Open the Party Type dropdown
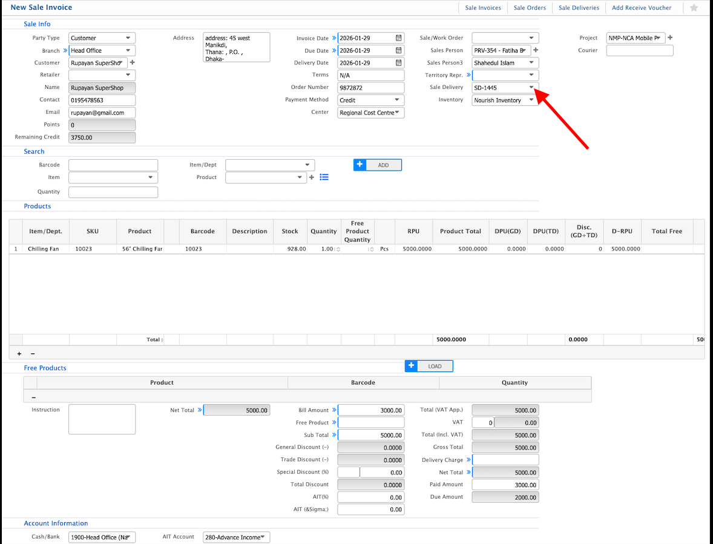The image size is (713, 544). (x=128, y=38)
